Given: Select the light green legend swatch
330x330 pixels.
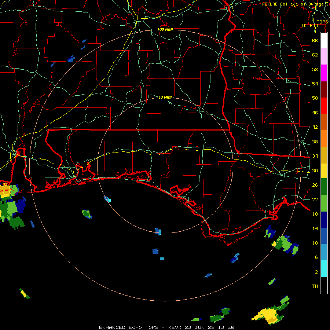Looking at the screenshot, I should pos(324,203).
